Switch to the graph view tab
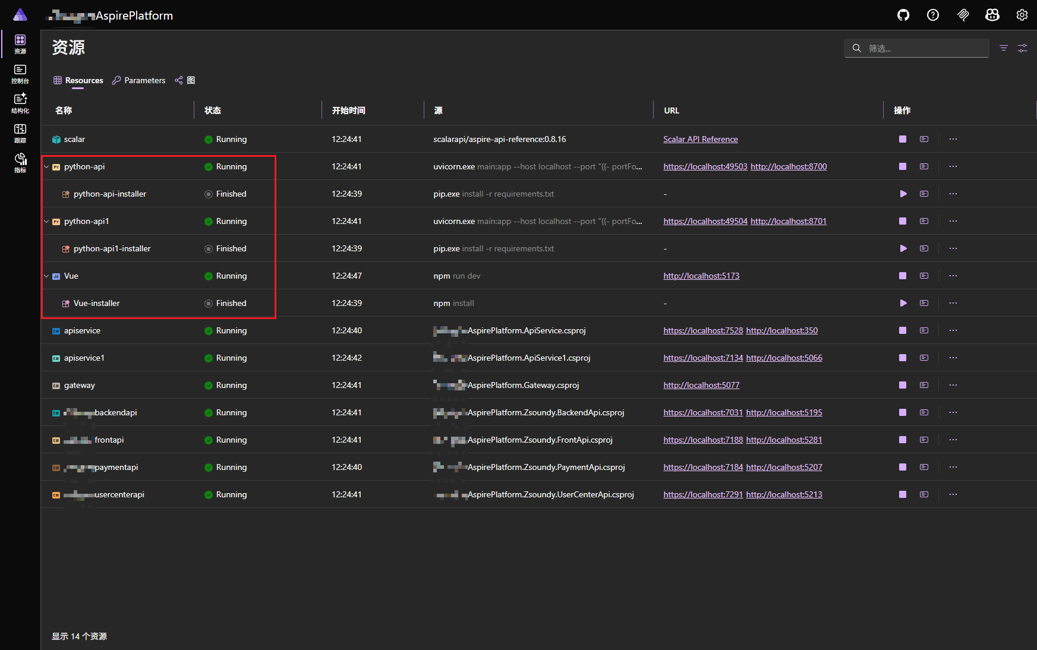Viewport: 1037px width, 650px height. pyautogui.click(x=185, y=80)
